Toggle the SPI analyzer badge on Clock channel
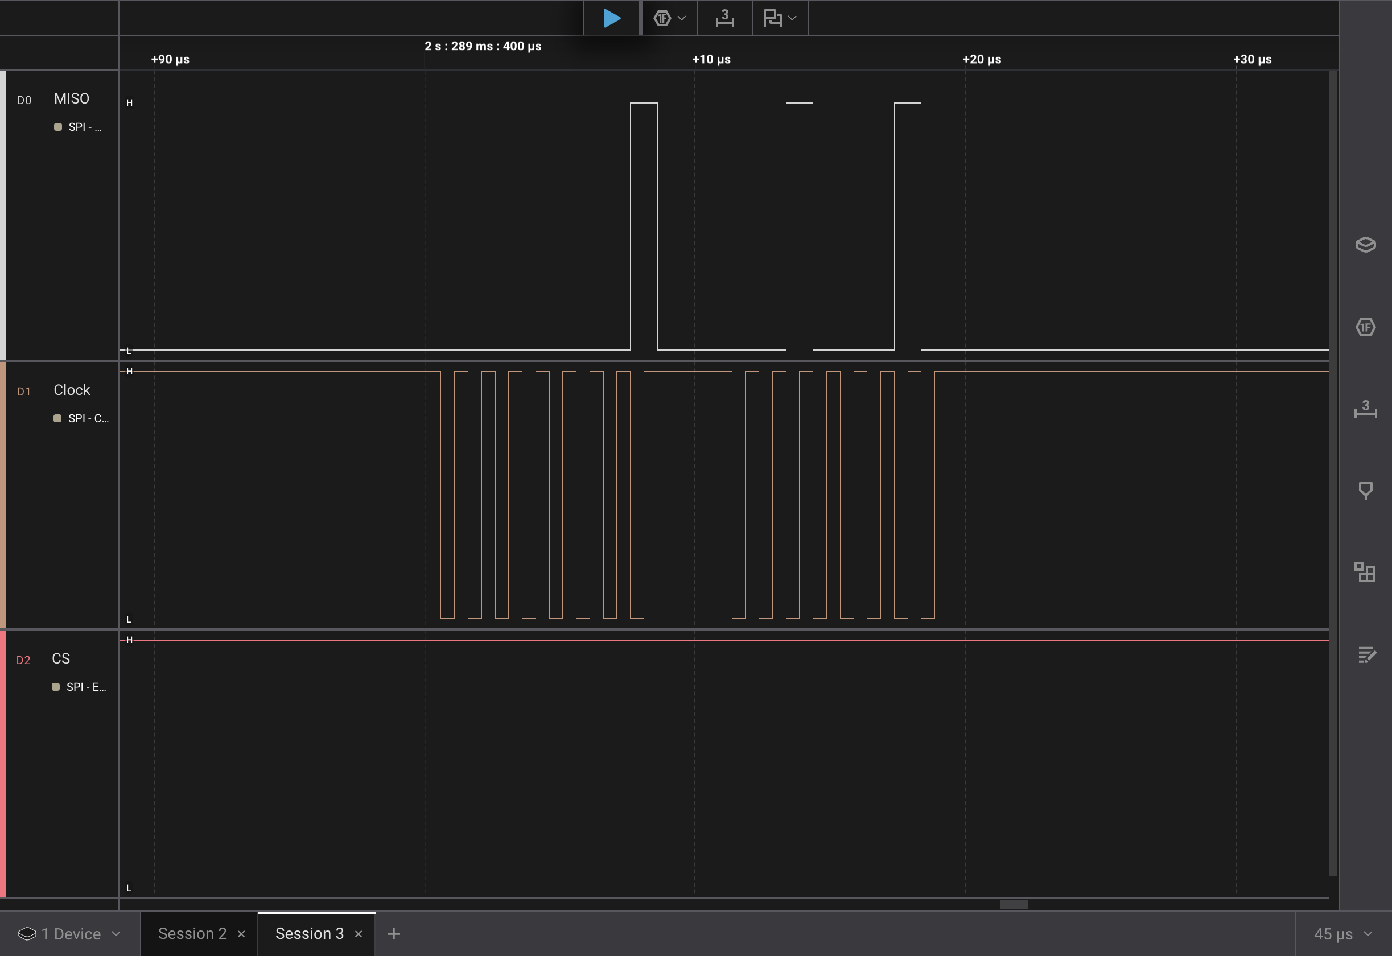Screen dimensions: 1392x956 point(80,418)
